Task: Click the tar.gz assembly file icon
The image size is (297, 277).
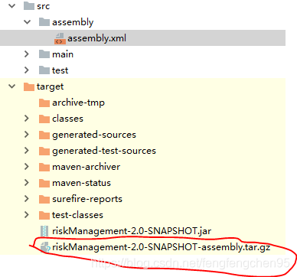Action: [x=45, y=247]
